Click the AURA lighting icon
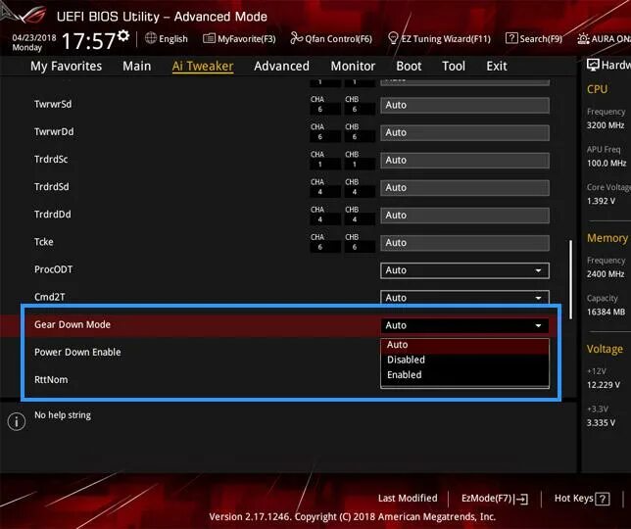The width and height of the screenshot is (631, 529). point(583,38)
